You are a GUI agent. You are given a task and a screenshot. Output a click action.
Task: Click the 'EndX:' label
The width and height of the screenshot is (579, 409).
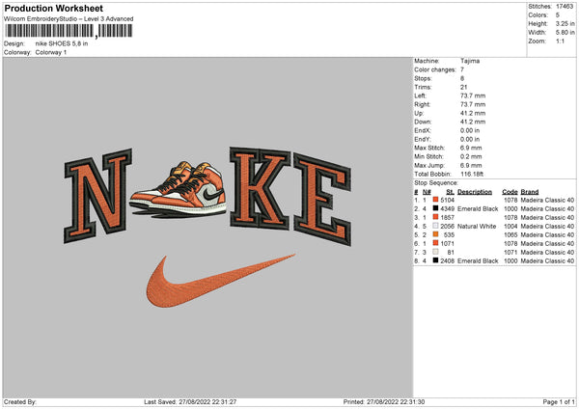pyautogui.click(x=423, y=130)
